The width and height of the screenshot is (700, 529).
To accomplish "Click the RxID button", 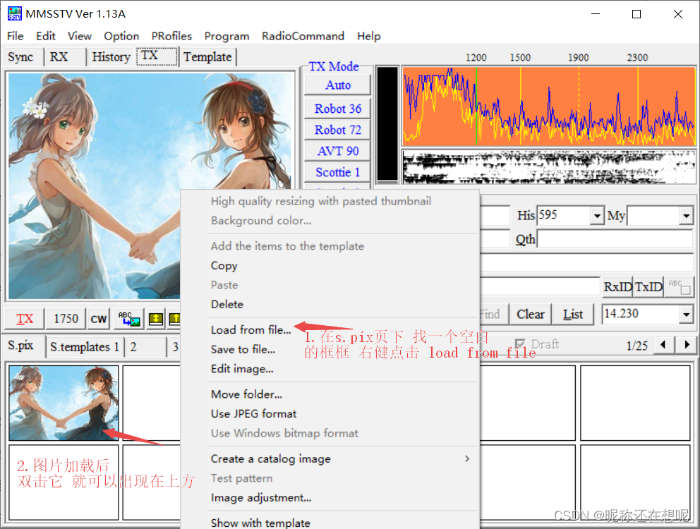I will [x=618, y=286].
